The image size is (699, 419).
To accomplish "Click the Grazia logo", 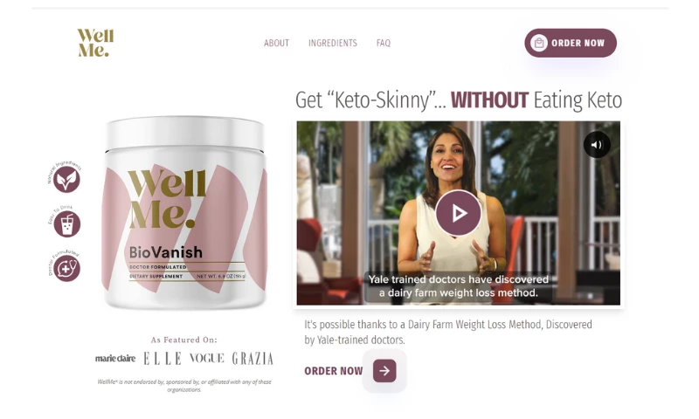I will 253,359.
